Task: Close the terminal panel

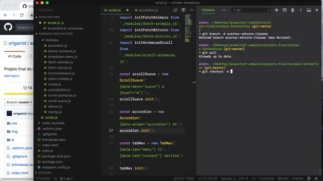Action: [317, 10]
